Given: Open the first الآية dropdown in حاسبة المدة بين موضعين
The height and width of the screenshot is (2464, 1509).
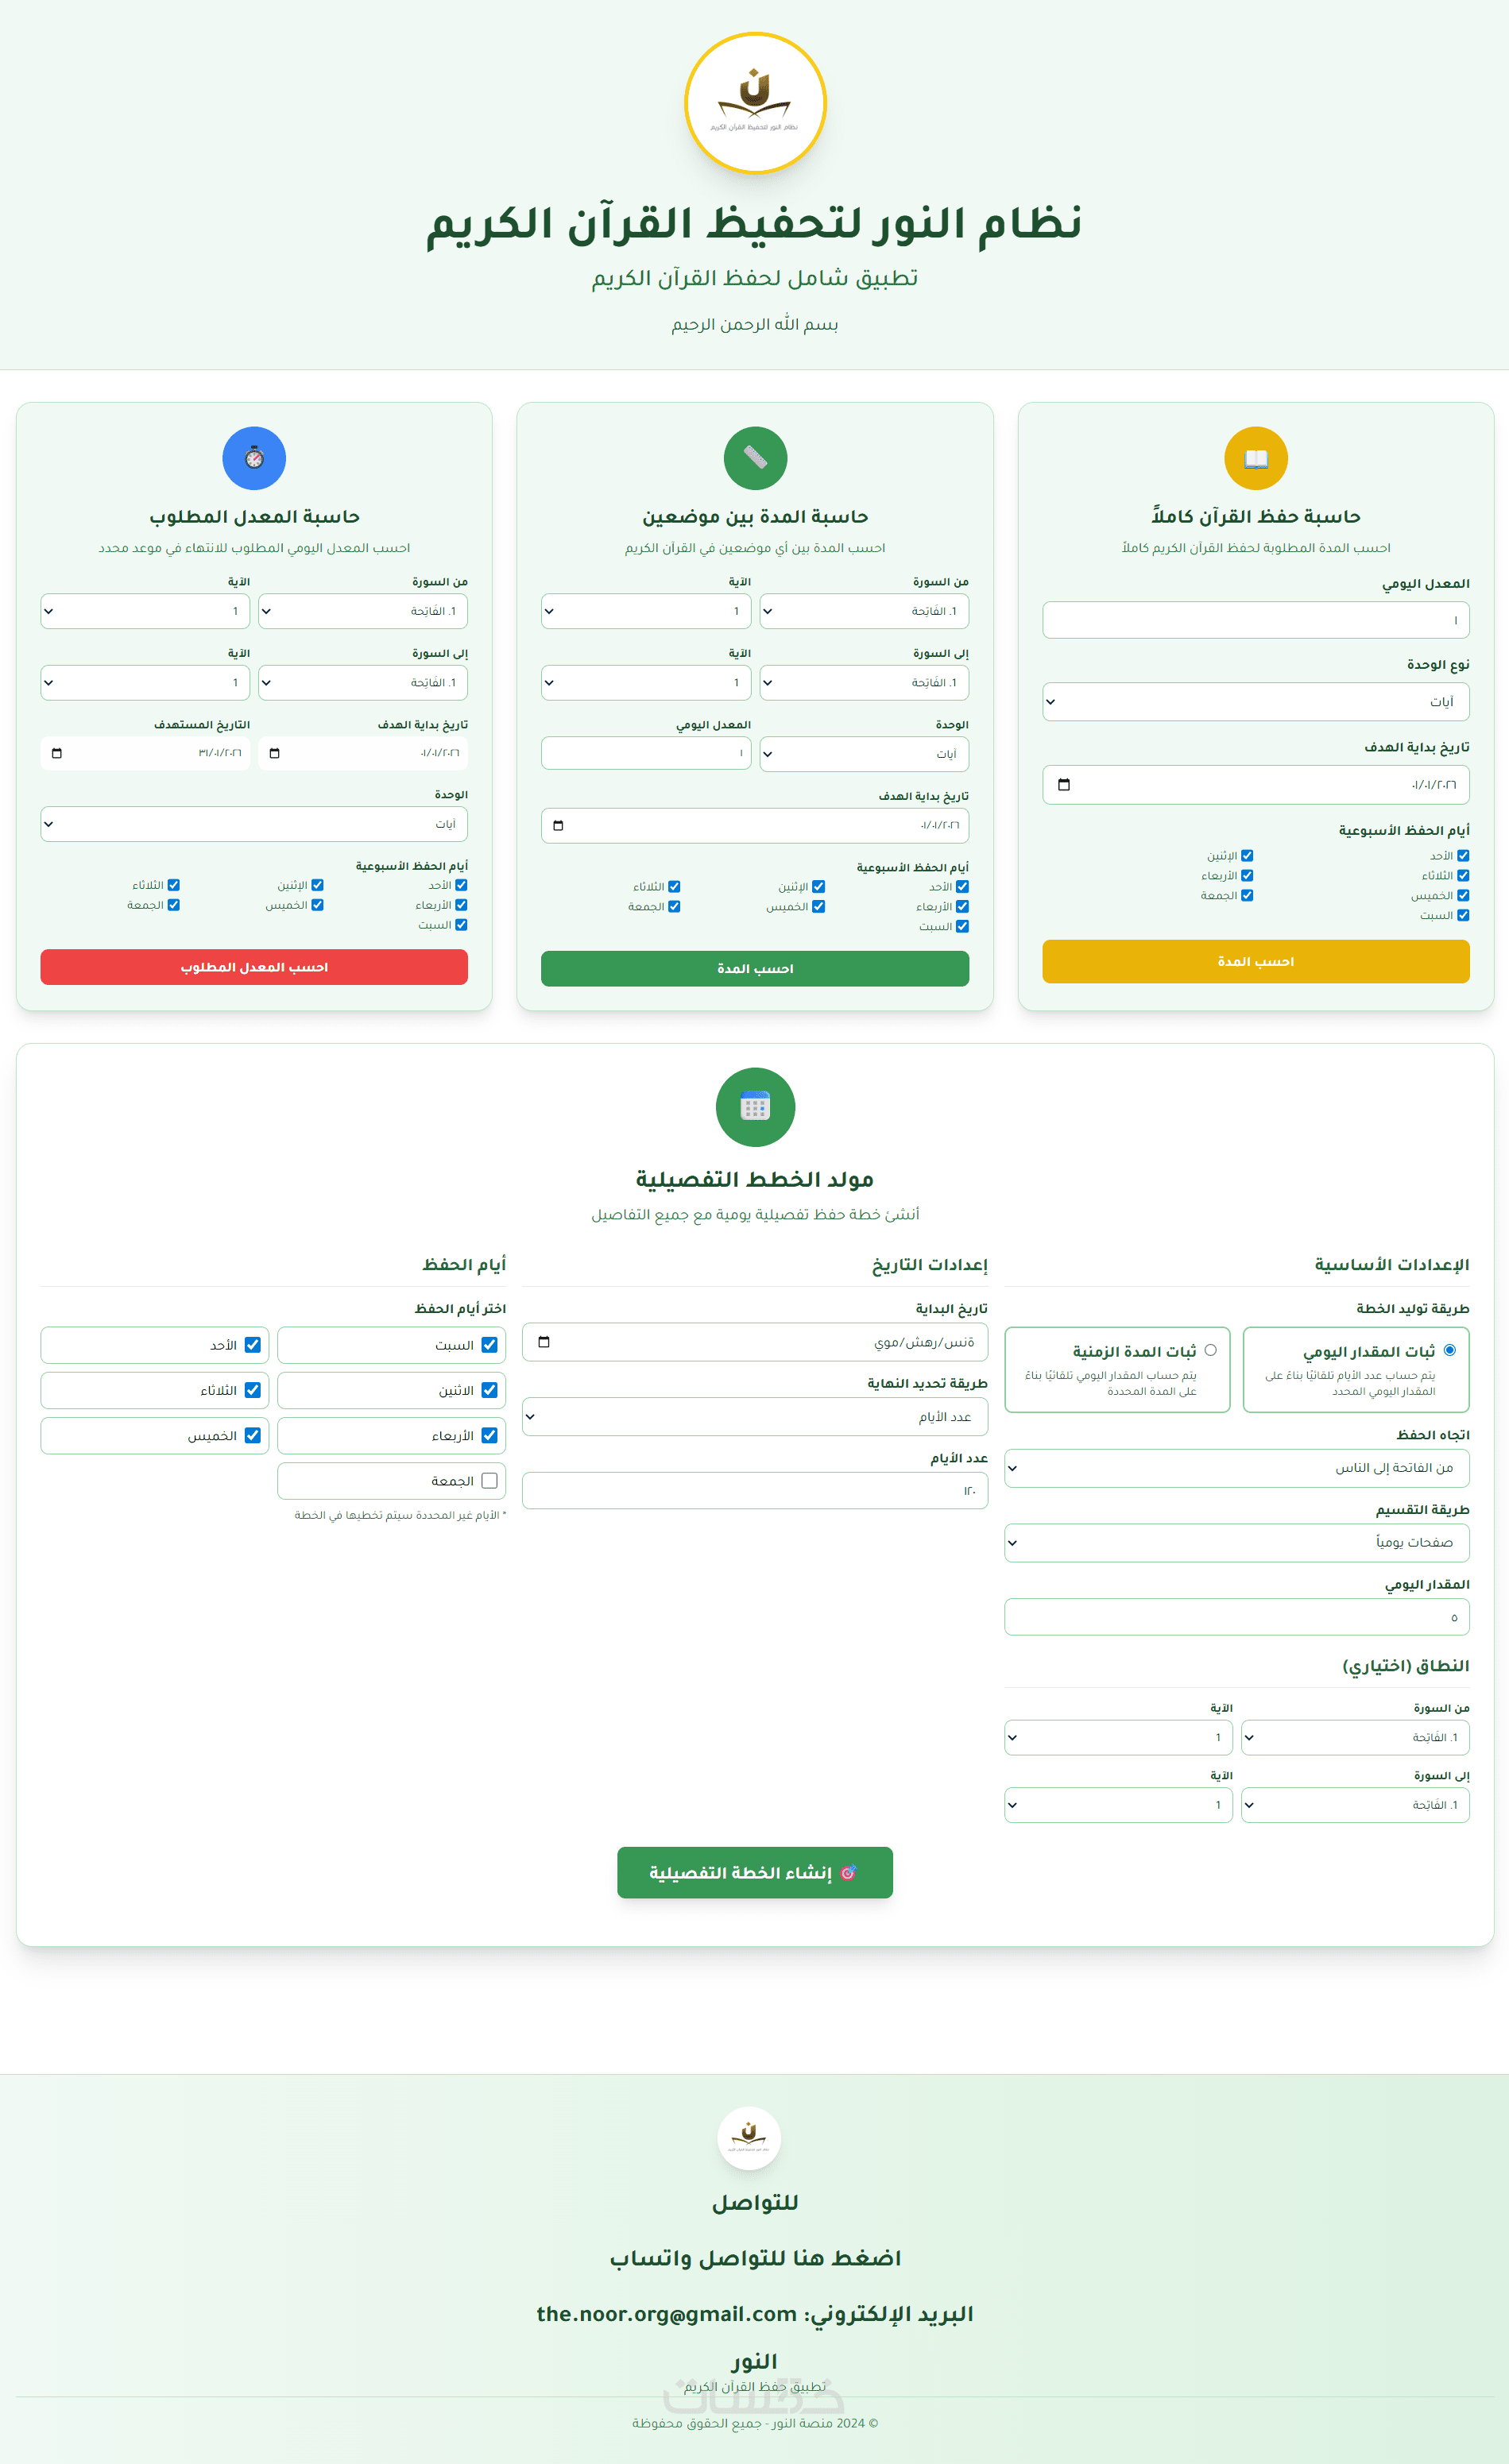Looking at the screenshot, I should tap(646, 611).
